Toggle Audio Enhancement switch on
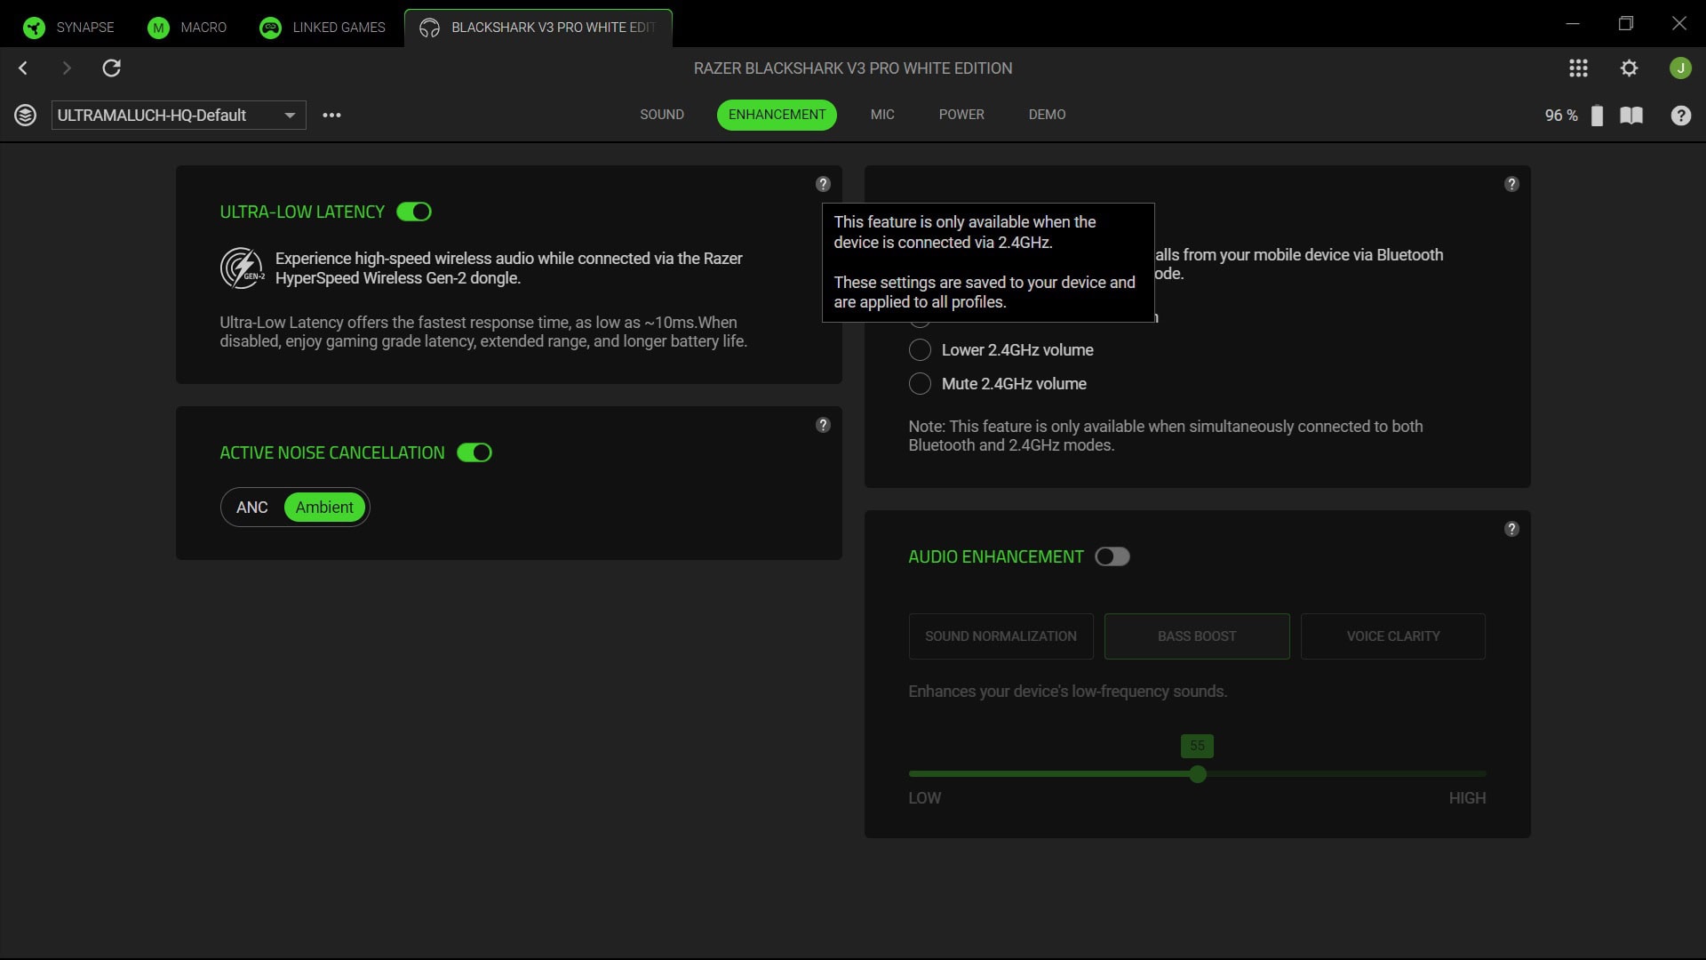The image size is (1706, 960). (1112, 556)
